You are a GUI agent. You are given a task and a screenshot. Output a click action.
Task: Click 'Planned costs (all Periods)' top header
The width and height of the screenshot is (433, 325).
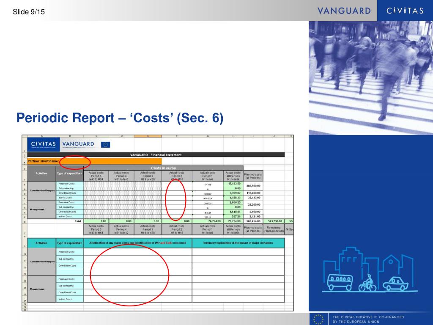point(253,176)
